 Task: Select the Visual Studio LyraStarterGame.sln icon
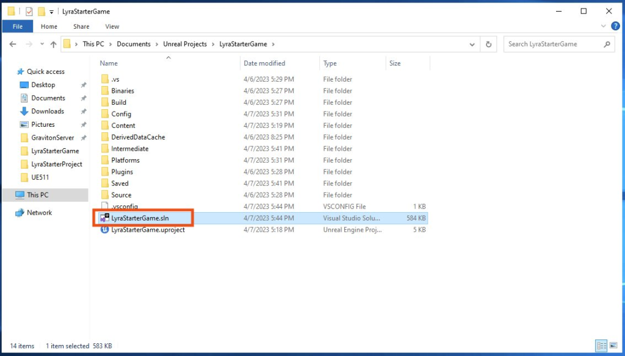(x=104, y=218)
